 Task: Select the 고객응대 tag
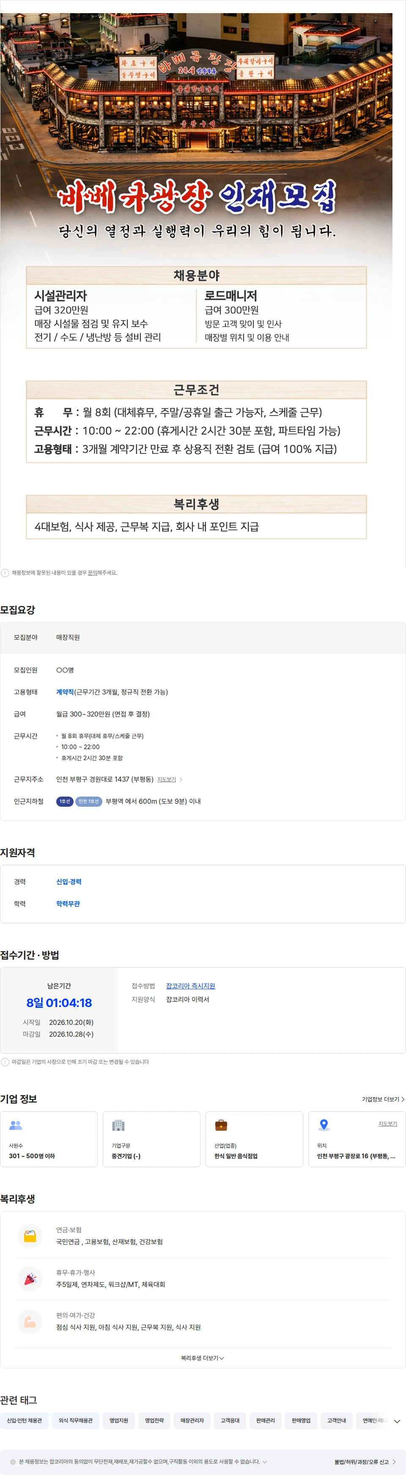click(x=230, y=1421)
